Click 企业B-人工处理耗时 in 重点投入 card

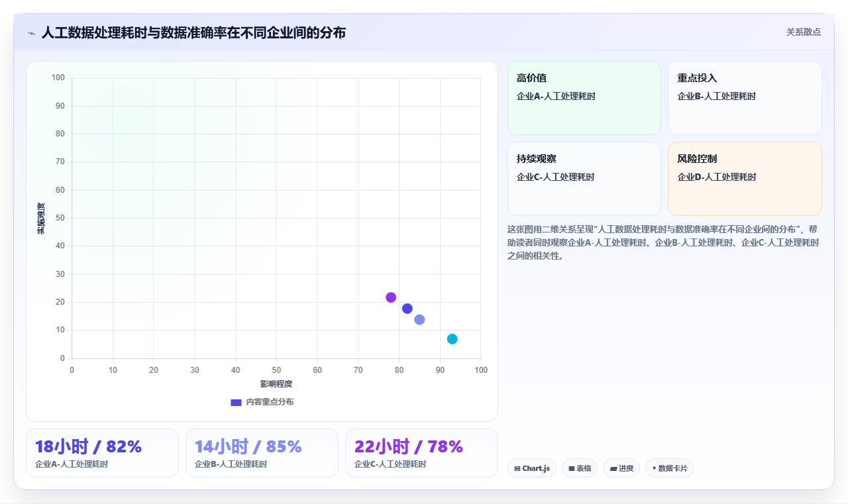coord(717,96)
